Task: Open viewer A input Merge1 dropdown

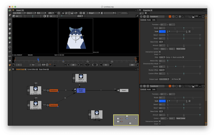Action: (94, 13)
